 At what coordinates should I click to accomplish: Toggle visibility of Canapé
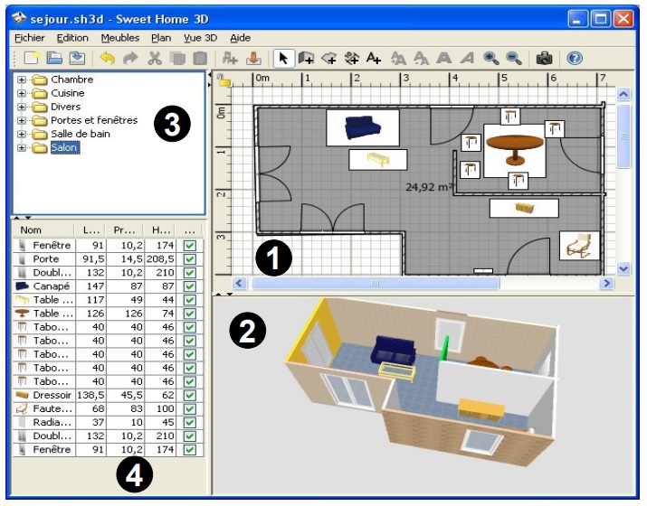[x=190, y=286]
